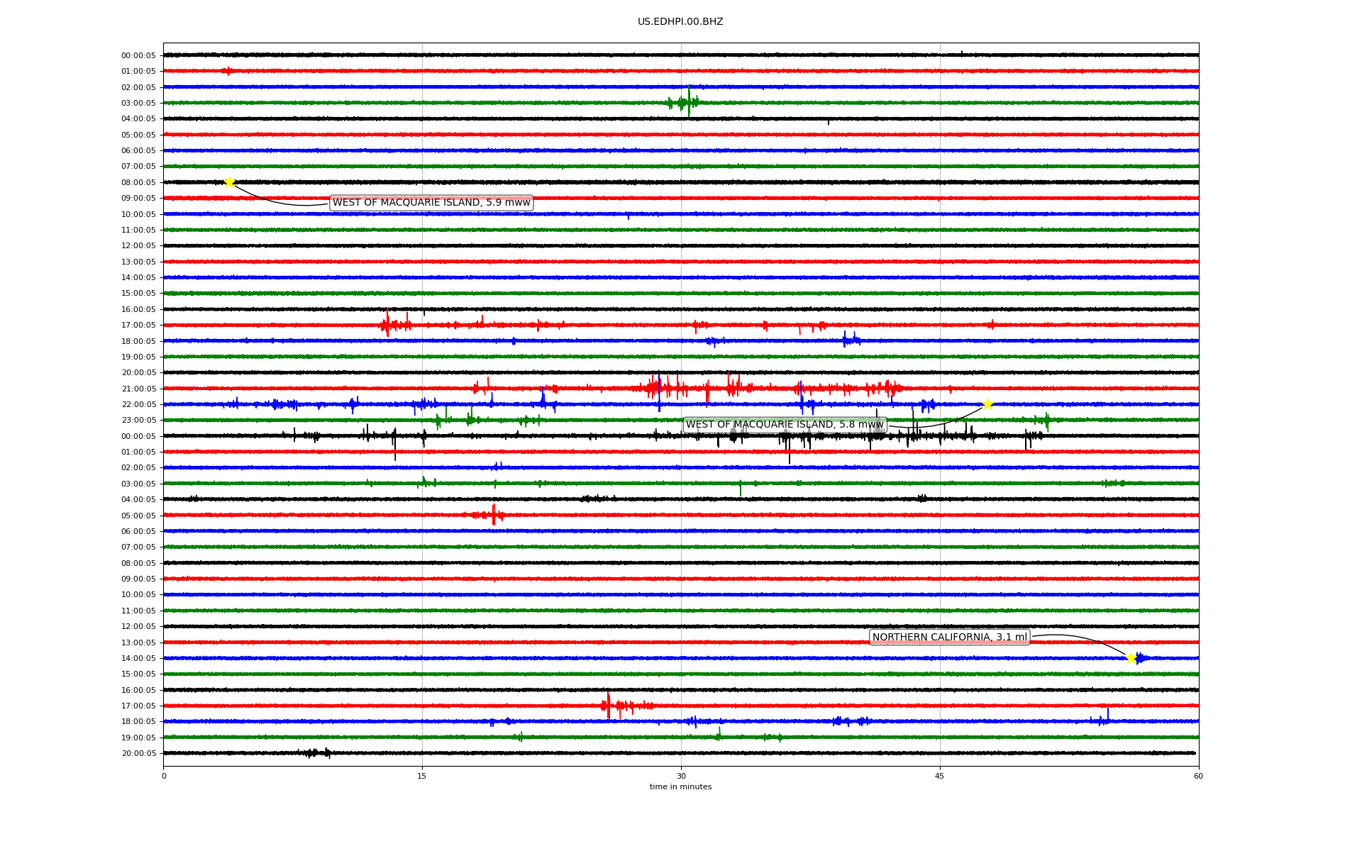The height and width of the screenshot is (851, 1362).
Task: Click the Northern California event yellow star
Action: click(x=1131, y=658)
